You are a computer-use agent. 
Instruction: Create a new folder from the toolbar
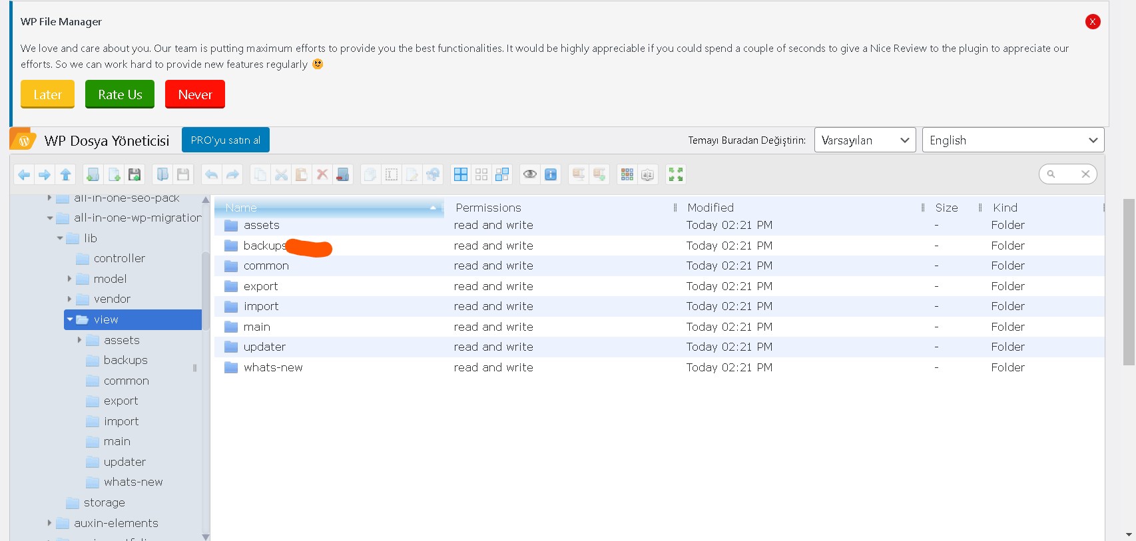coord(93,175)
